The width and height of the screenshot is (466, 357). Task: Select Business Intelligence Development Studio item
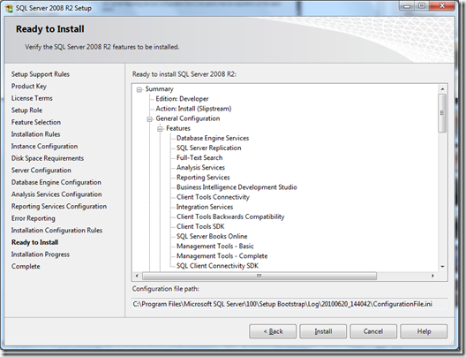[x=237, y=187]
